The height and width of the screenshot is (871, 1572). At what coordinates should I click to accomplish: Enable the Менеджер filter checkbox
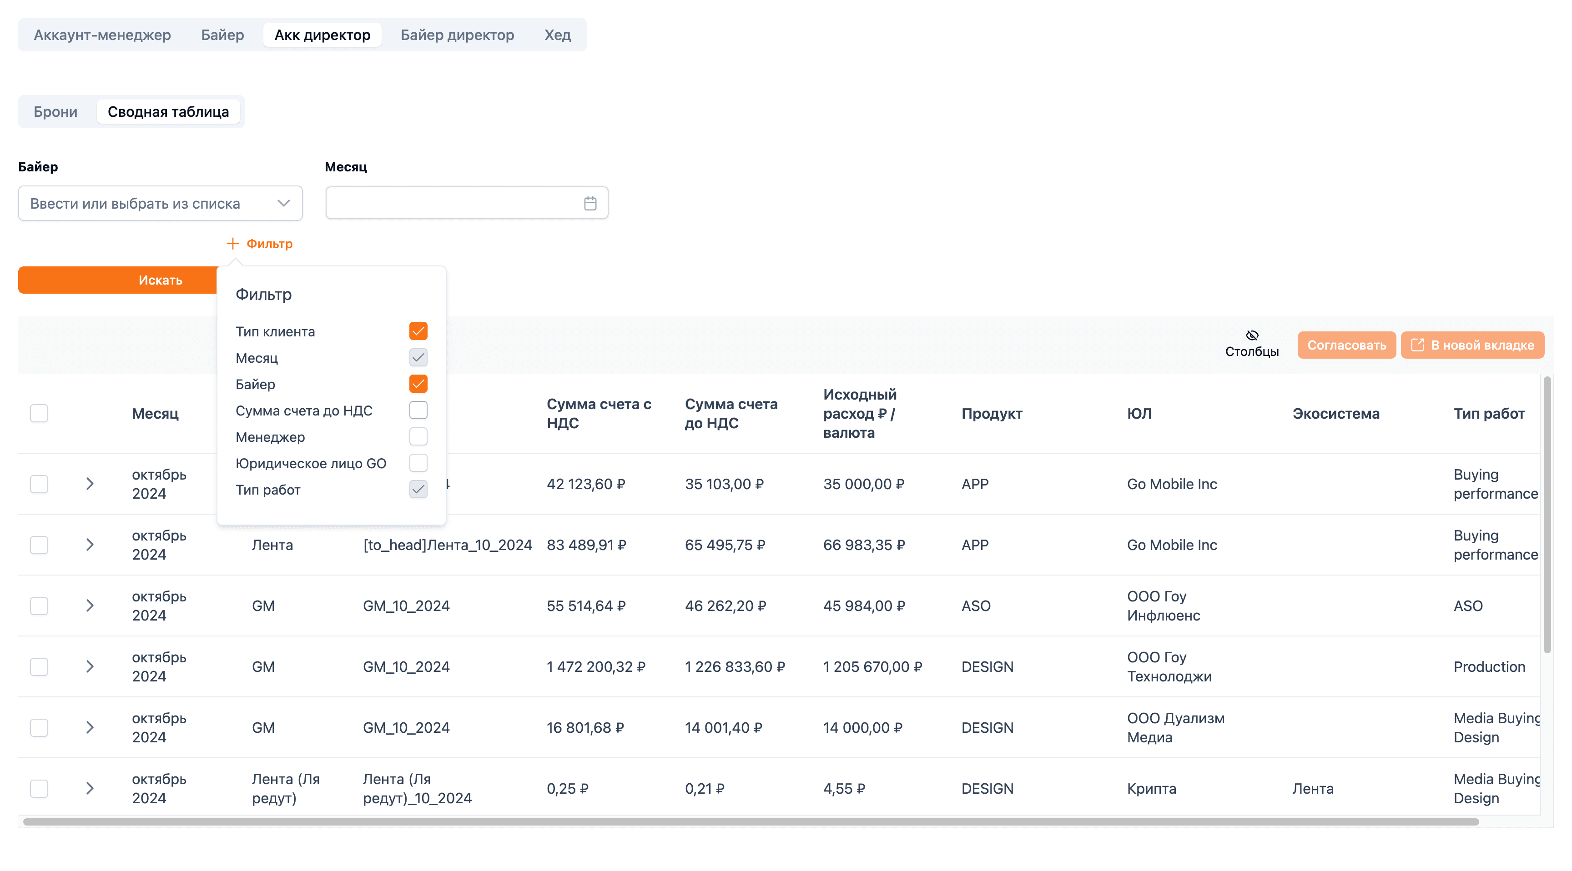(418, 437)
